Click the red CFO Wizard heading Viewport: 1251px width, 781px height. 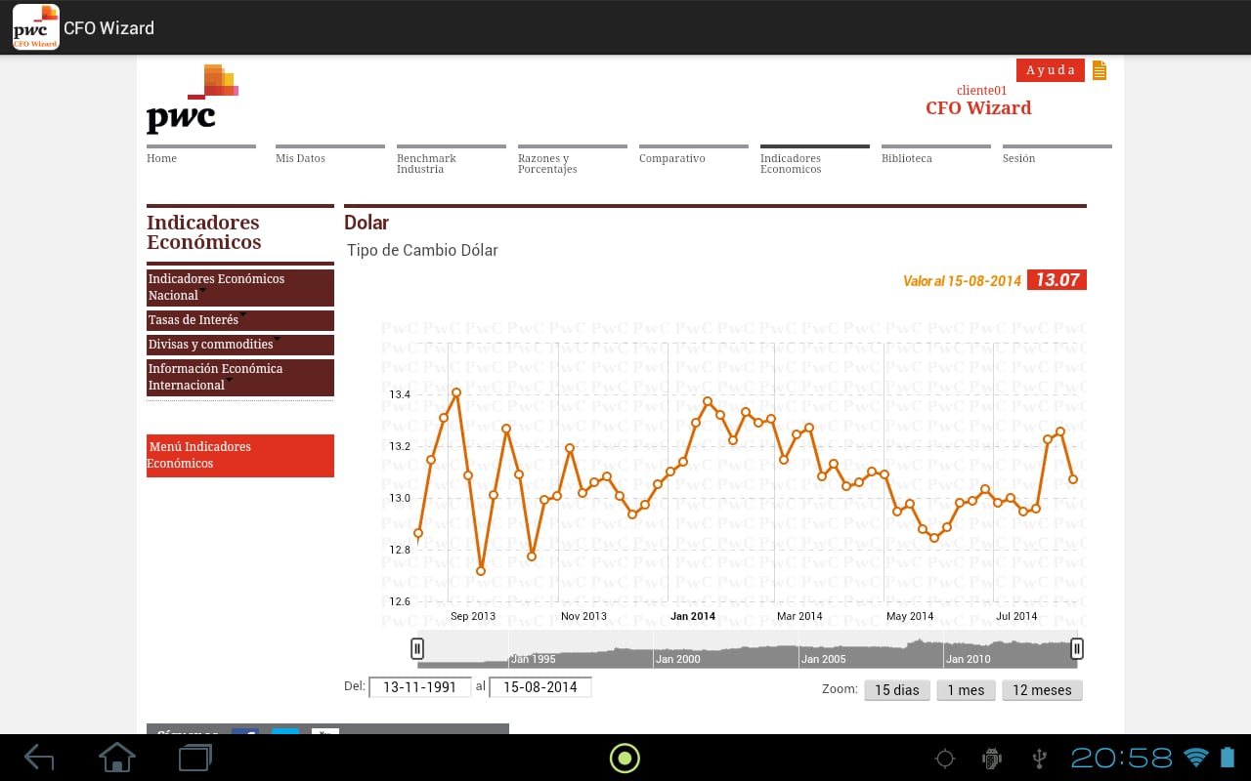pyautogui.click(x=978, y=108)
